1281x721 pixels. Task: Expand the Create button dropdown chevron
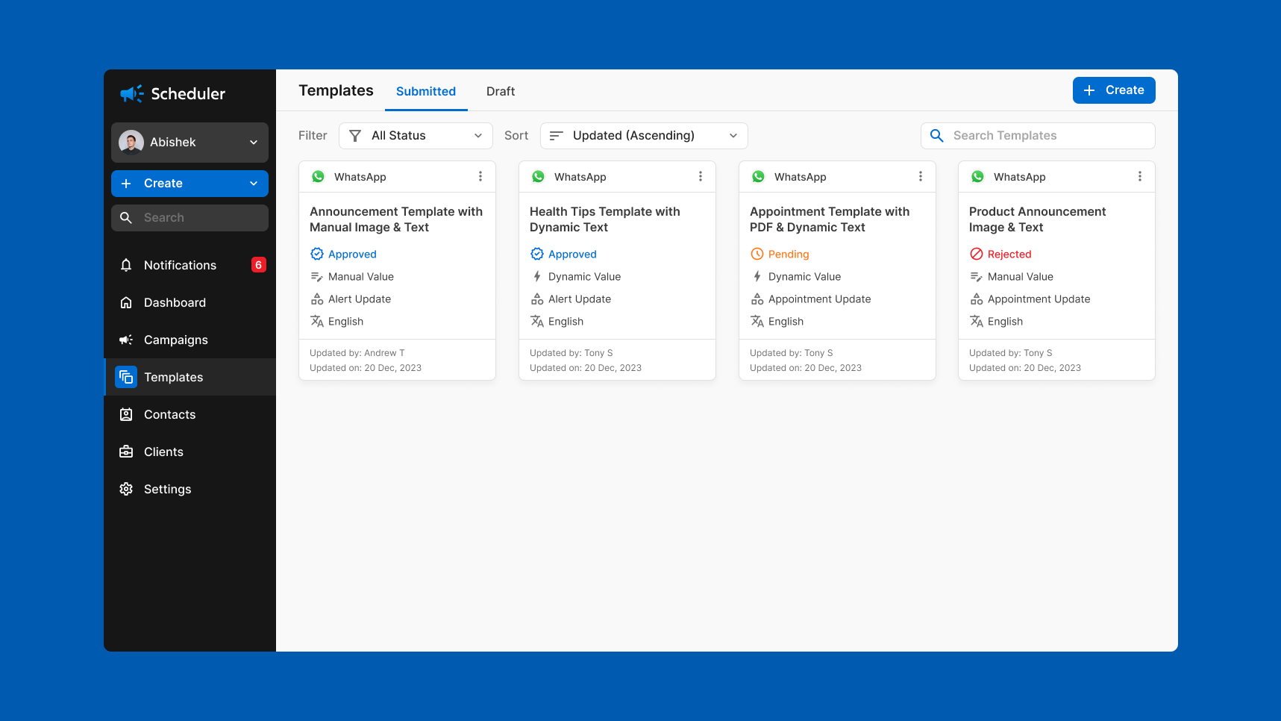click(x=253, y=183)
